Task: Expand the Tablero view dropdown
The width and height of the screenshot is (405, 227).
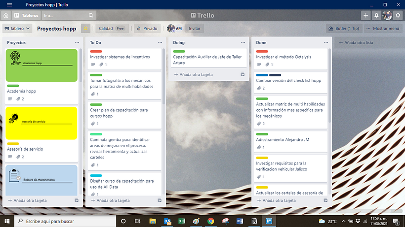Action: coord(17,29)
